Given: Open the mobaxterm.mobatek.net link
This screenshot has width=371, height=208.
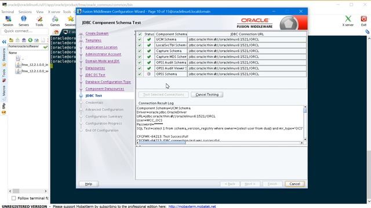Looking at the screenshot, I should pyautogui.click(x=192, y=206).
